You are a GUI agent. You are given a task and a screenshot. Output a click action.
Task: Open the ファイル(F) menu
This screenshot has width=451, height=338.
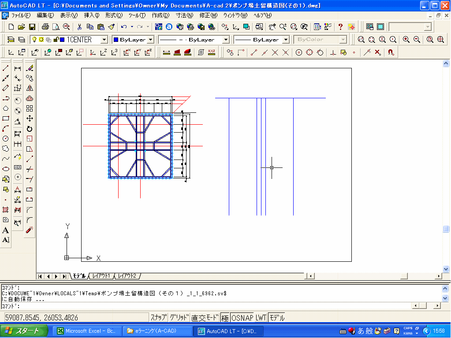[x=21, y=15]
